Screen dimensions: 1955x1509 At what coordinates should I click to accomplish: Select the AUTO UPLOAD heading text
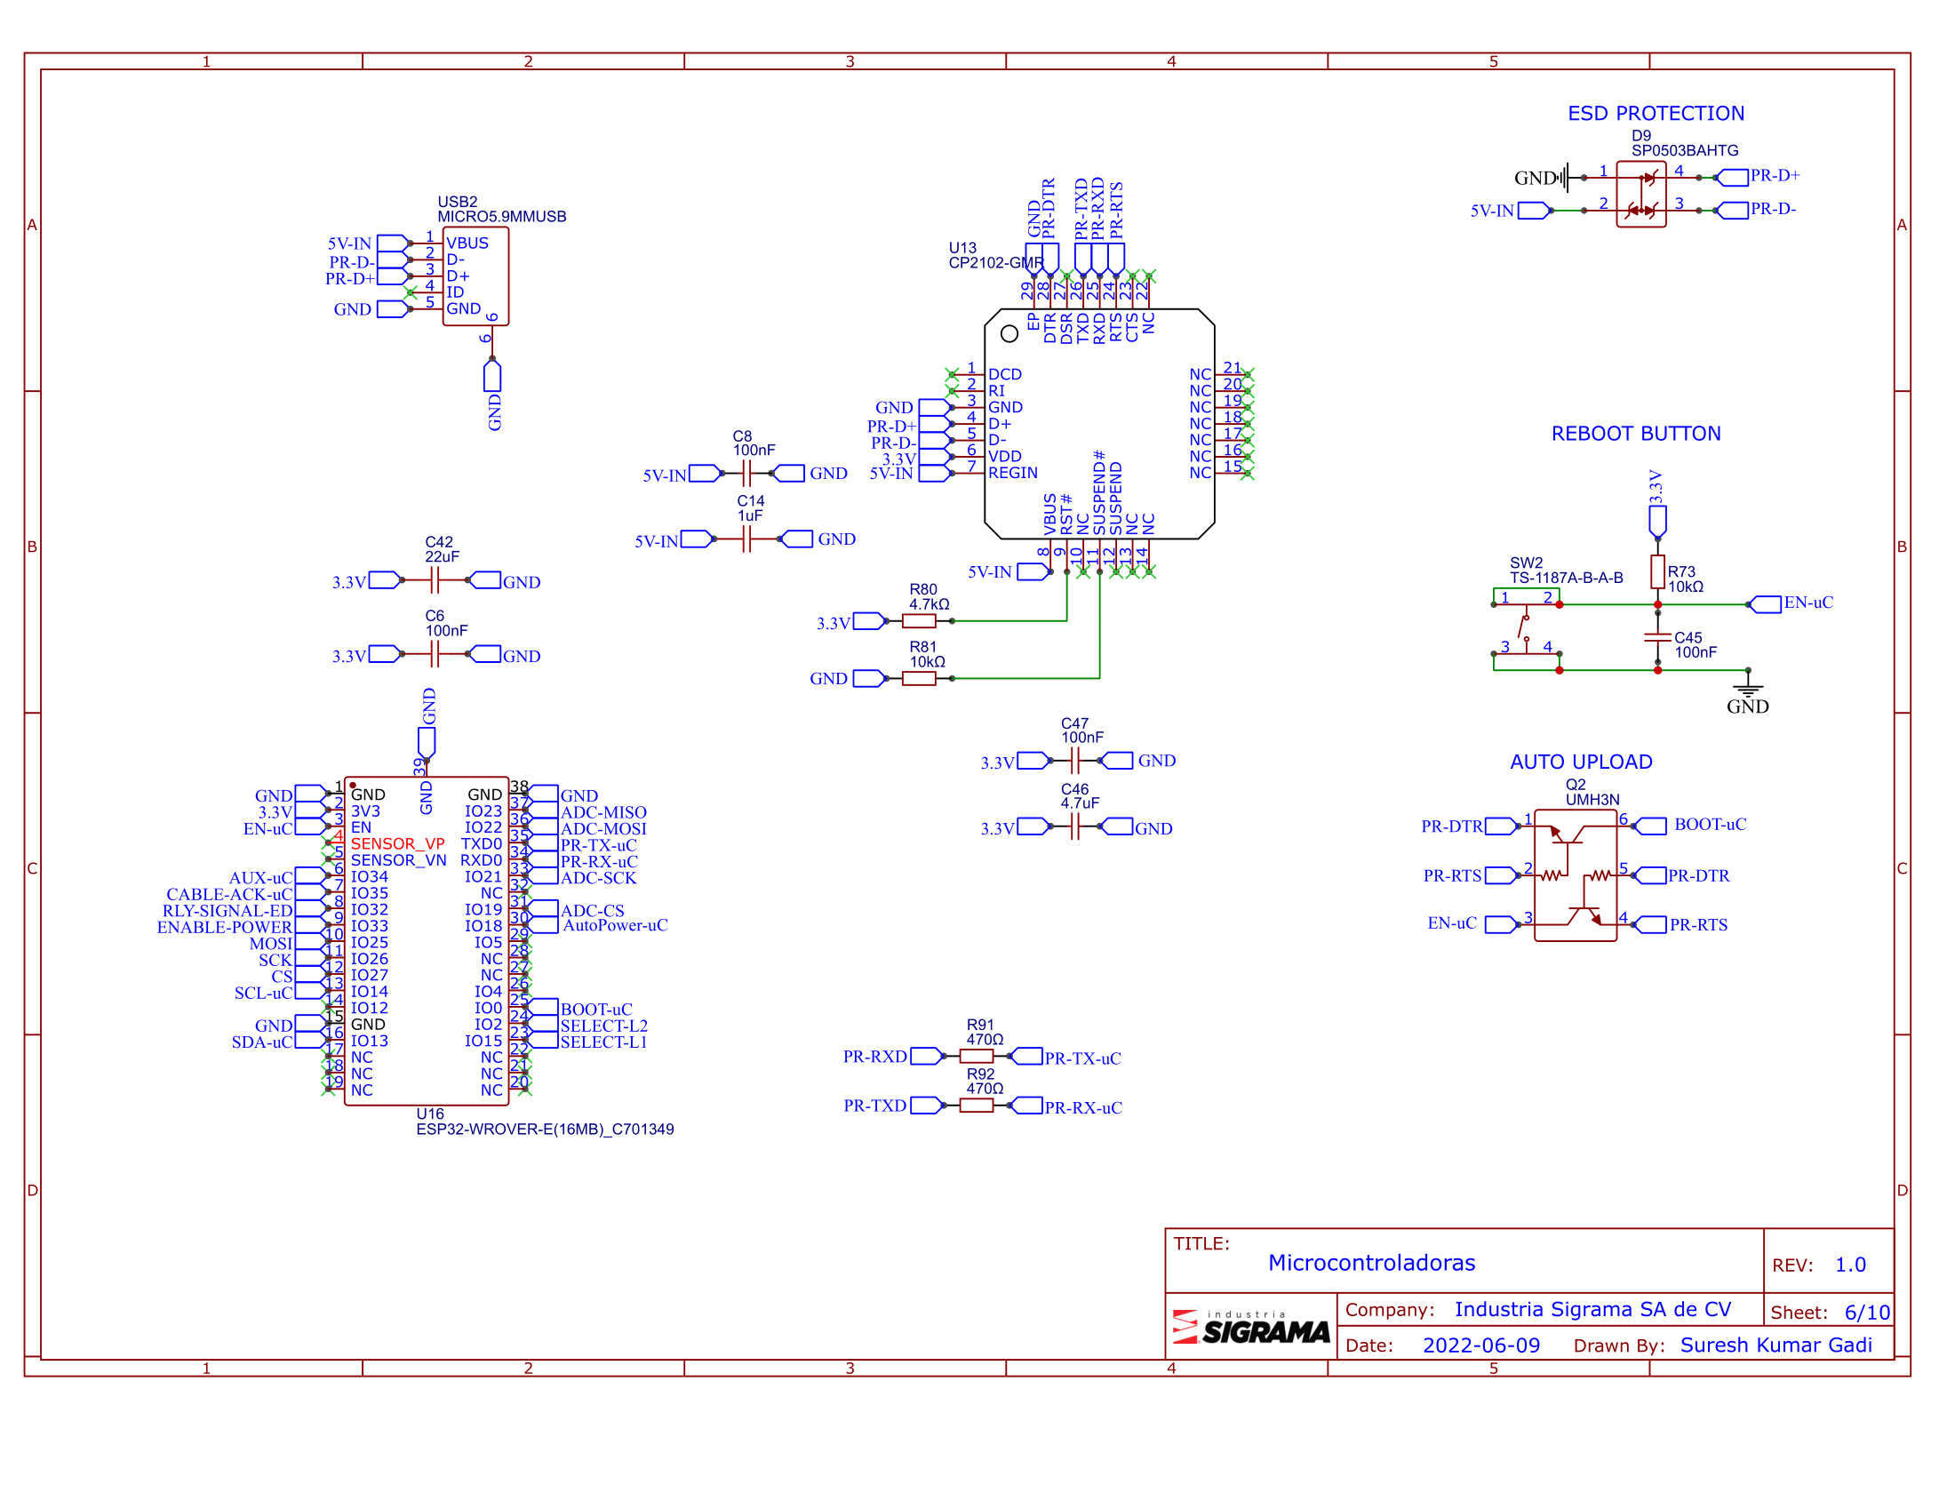point(1581,762)
